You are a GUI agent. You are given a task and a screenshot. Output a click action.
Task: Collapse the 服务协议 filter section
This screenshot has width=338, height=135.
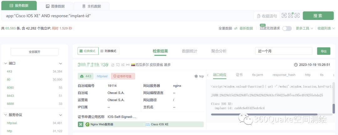61,115
